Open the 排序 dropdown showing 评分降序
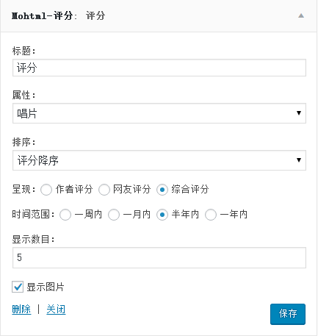 (x=159, y=160)
